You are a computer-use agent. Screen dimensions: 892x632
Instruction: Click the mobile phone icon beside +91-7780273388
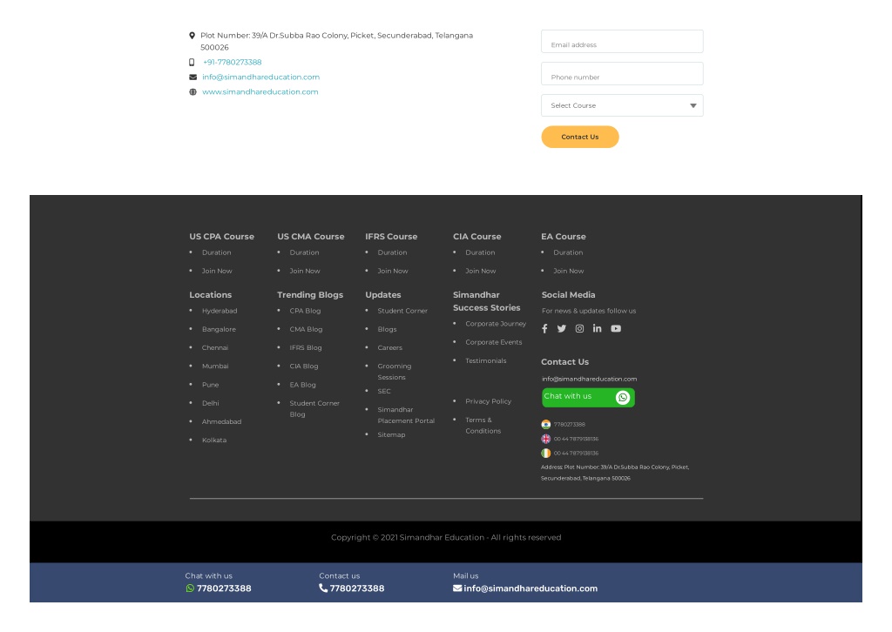tap(192, 62)
